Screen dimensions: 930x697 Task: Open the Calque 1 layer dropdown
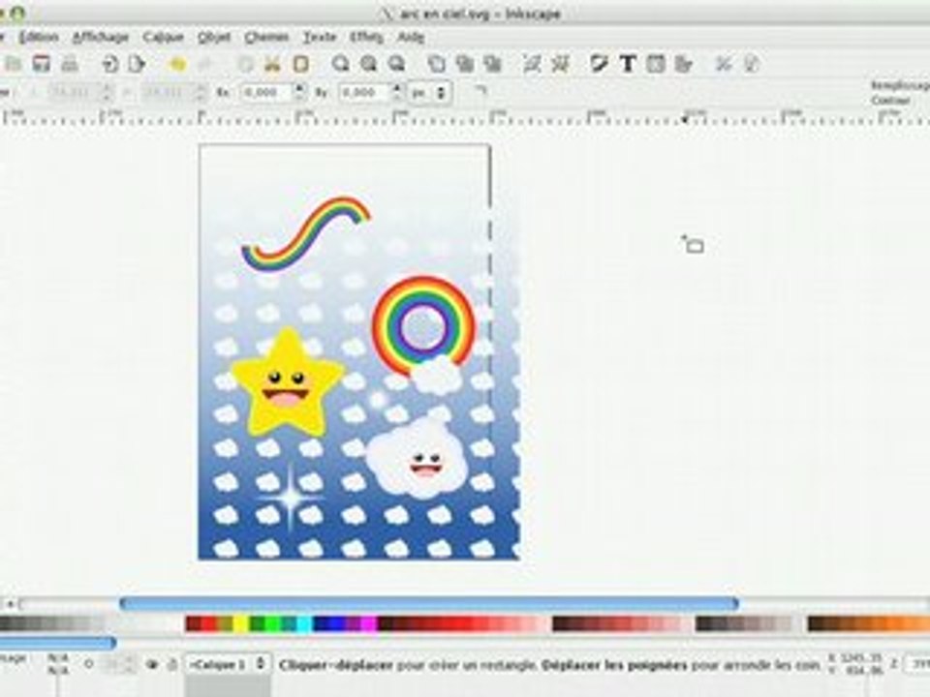click(x=228, y=665)
